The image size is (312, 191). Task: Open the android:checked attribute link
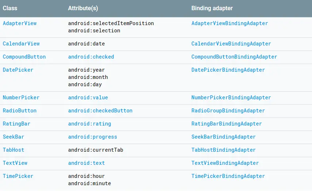[91, 57]
